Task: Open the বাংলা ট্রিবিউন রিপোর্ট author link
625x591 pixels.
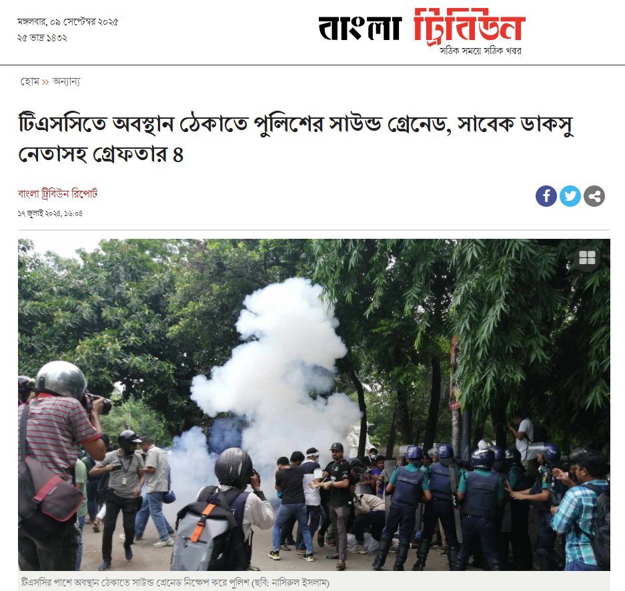Action: (x=57, y=193)
